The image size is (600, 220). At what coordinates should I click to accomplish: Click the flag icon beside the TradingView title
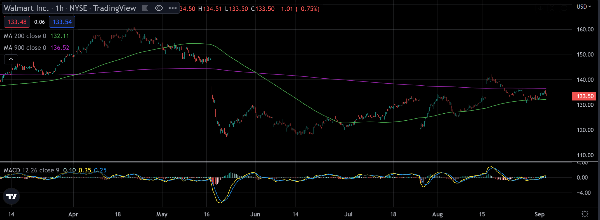point(145,8)
